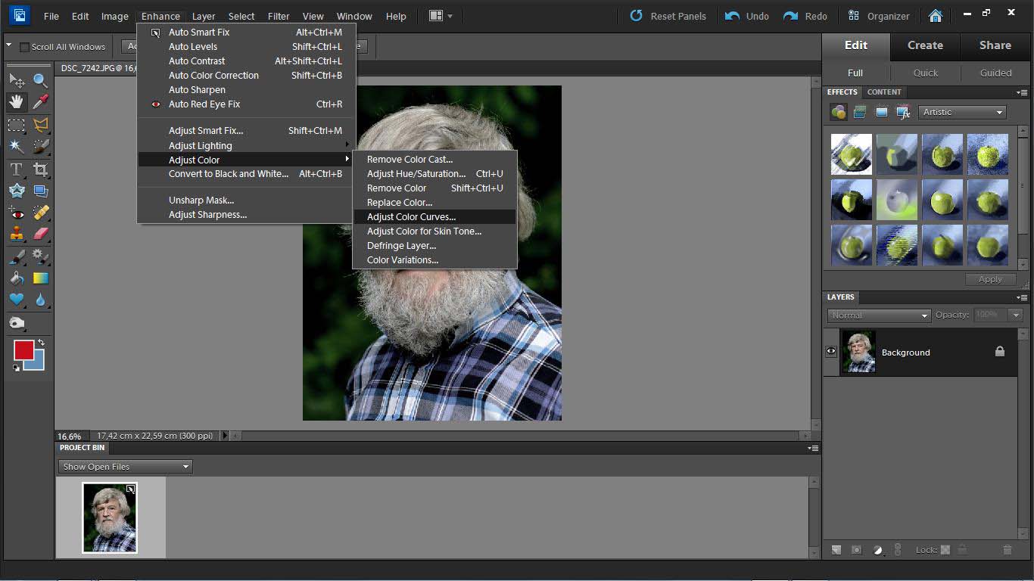Click the Reset Panels button
The image size is (1034, 581).
(x=668, y=16)
